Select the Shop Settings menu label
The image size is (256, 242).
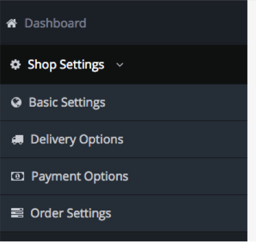[66, 65]
